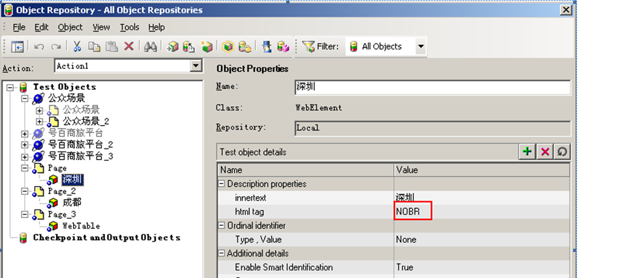The height and width of the screenshot is (278, 622).
Task: Open the Filter All Objects dropdown
Action: (421, 47)
